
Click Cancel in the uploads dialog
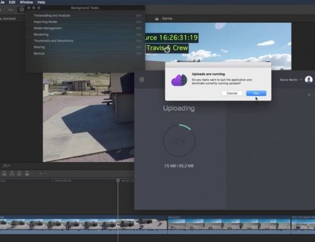pos(232,93)
